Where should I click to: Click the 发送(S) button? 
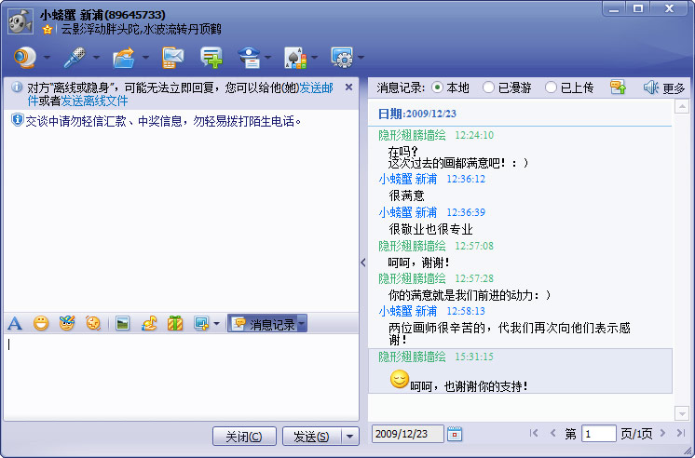311,437
